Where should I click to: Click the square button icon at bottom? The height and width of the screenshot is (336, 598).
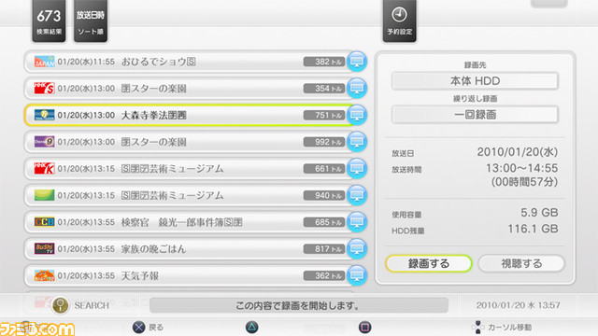click(364, 327)
